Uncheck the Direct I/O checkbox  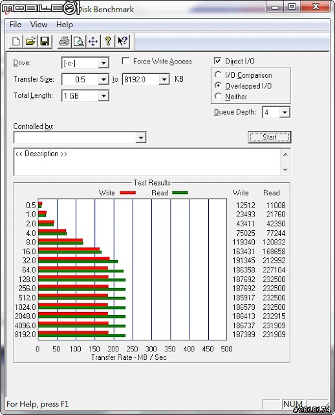(x=217, y=61)
